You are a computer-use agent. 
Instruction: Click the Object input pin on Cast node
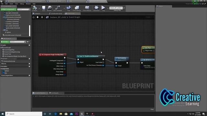(x=78, y=62)
